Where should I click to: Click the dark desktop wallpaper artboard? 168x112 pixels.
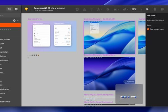click(x=109, y=74)
